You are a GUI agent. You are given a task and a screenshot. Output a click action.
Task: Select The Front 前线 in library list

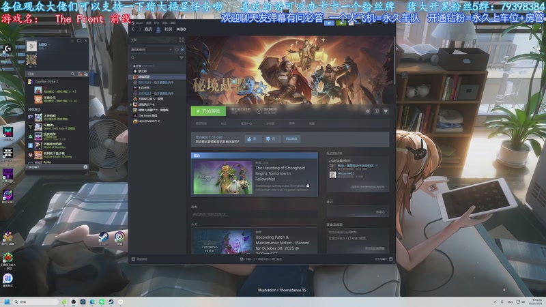147,115
